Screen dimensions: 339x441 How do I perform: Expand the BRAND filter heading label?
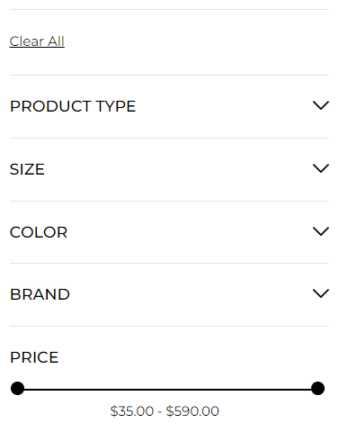[40, 294]
